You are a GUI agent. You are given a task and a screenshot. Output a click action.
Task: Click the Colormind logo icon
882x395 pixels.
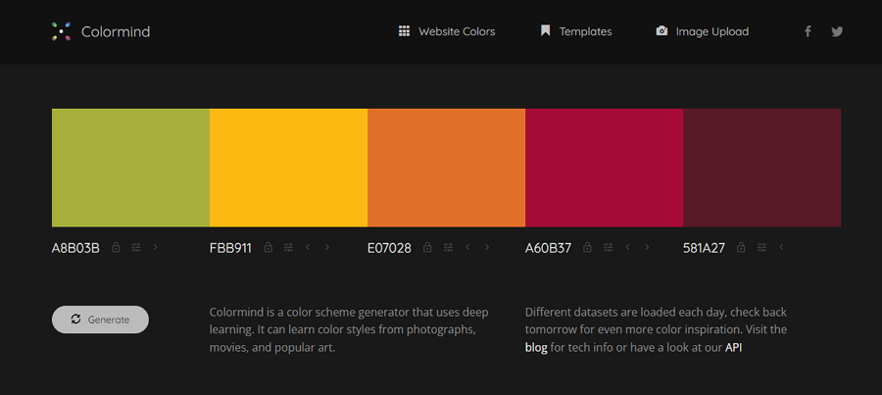tap(62, 31)
